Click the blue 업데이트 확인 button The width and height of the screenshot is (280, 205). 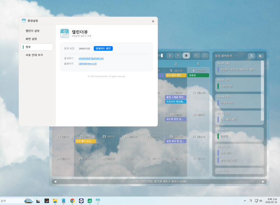pos(103,49)
